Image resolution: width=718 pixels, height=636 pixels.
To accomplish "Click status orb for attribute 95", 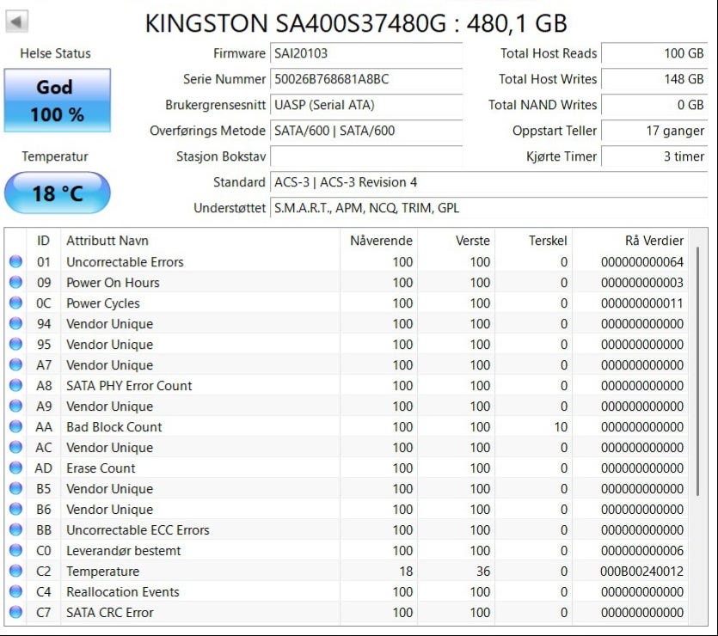I will pos(15,344).
